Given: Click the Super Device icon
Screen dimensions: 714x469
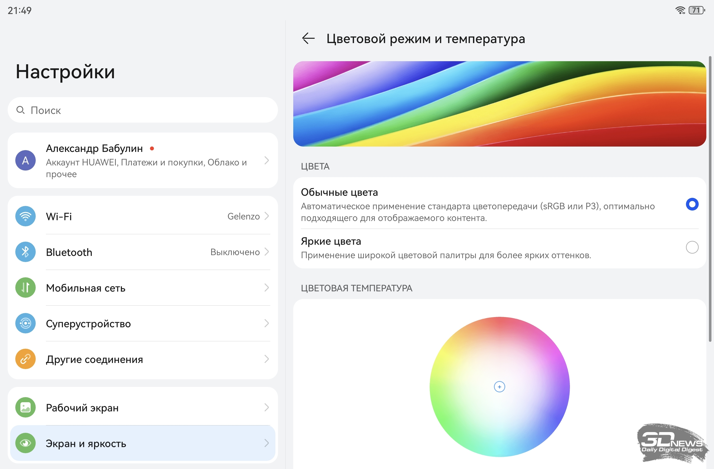Looking at the screenshot, I should 25,323.
